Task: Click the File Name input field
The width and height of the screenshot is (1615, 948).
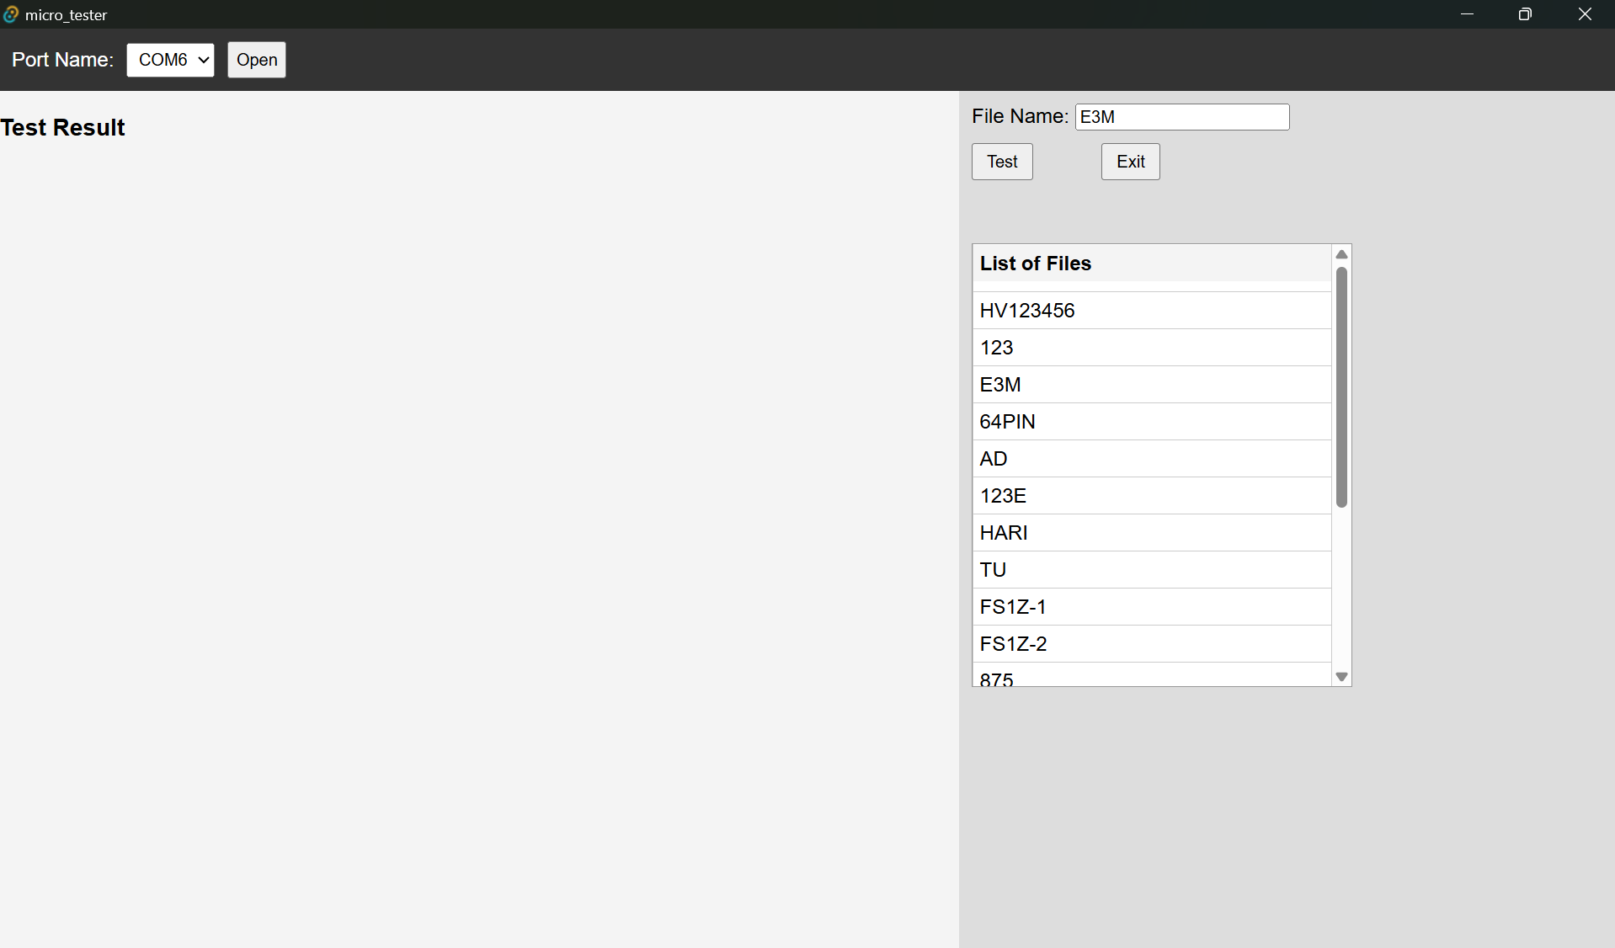Action: (x=1181, y=117)
